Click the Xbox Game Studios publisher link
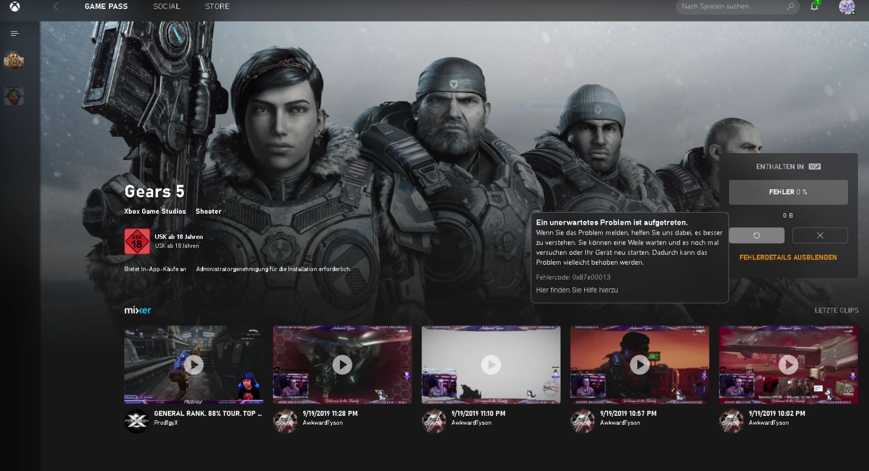 pyautogui.click(x=155, y=211)
